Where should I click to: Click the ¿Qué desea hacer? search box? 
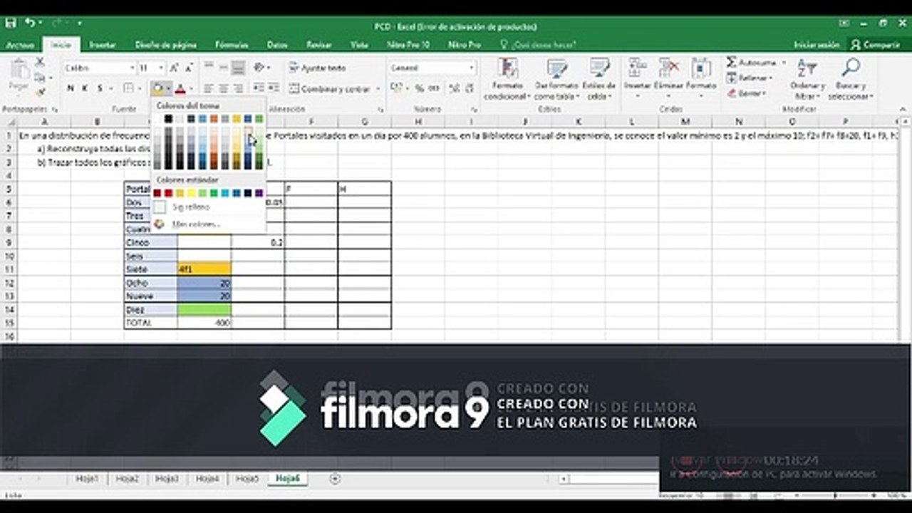pyautogui.click(x=543, y=45)
